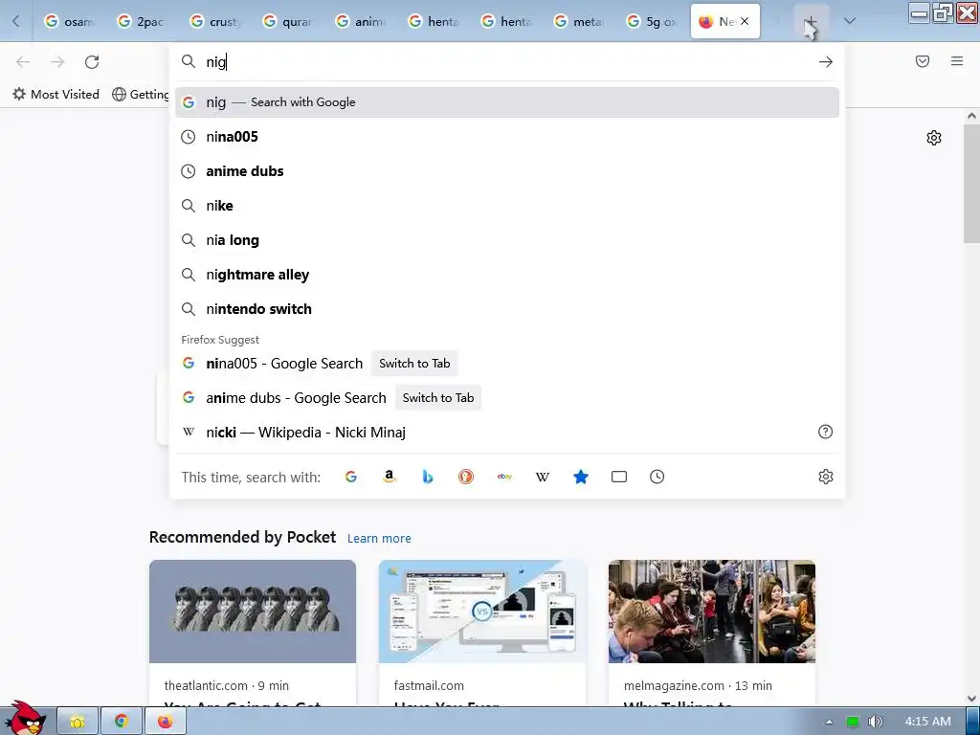Screen dimensions: 980x735
Task: Close the New Tab tab
Action: tap(745, 21)
